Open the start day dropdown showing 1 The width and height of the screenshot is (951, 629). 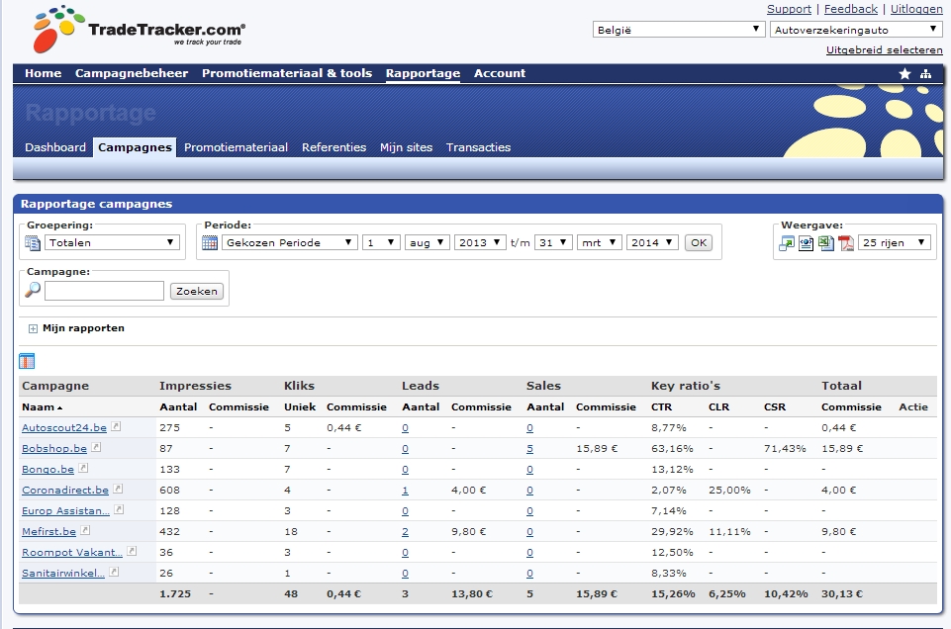(381, 243)
